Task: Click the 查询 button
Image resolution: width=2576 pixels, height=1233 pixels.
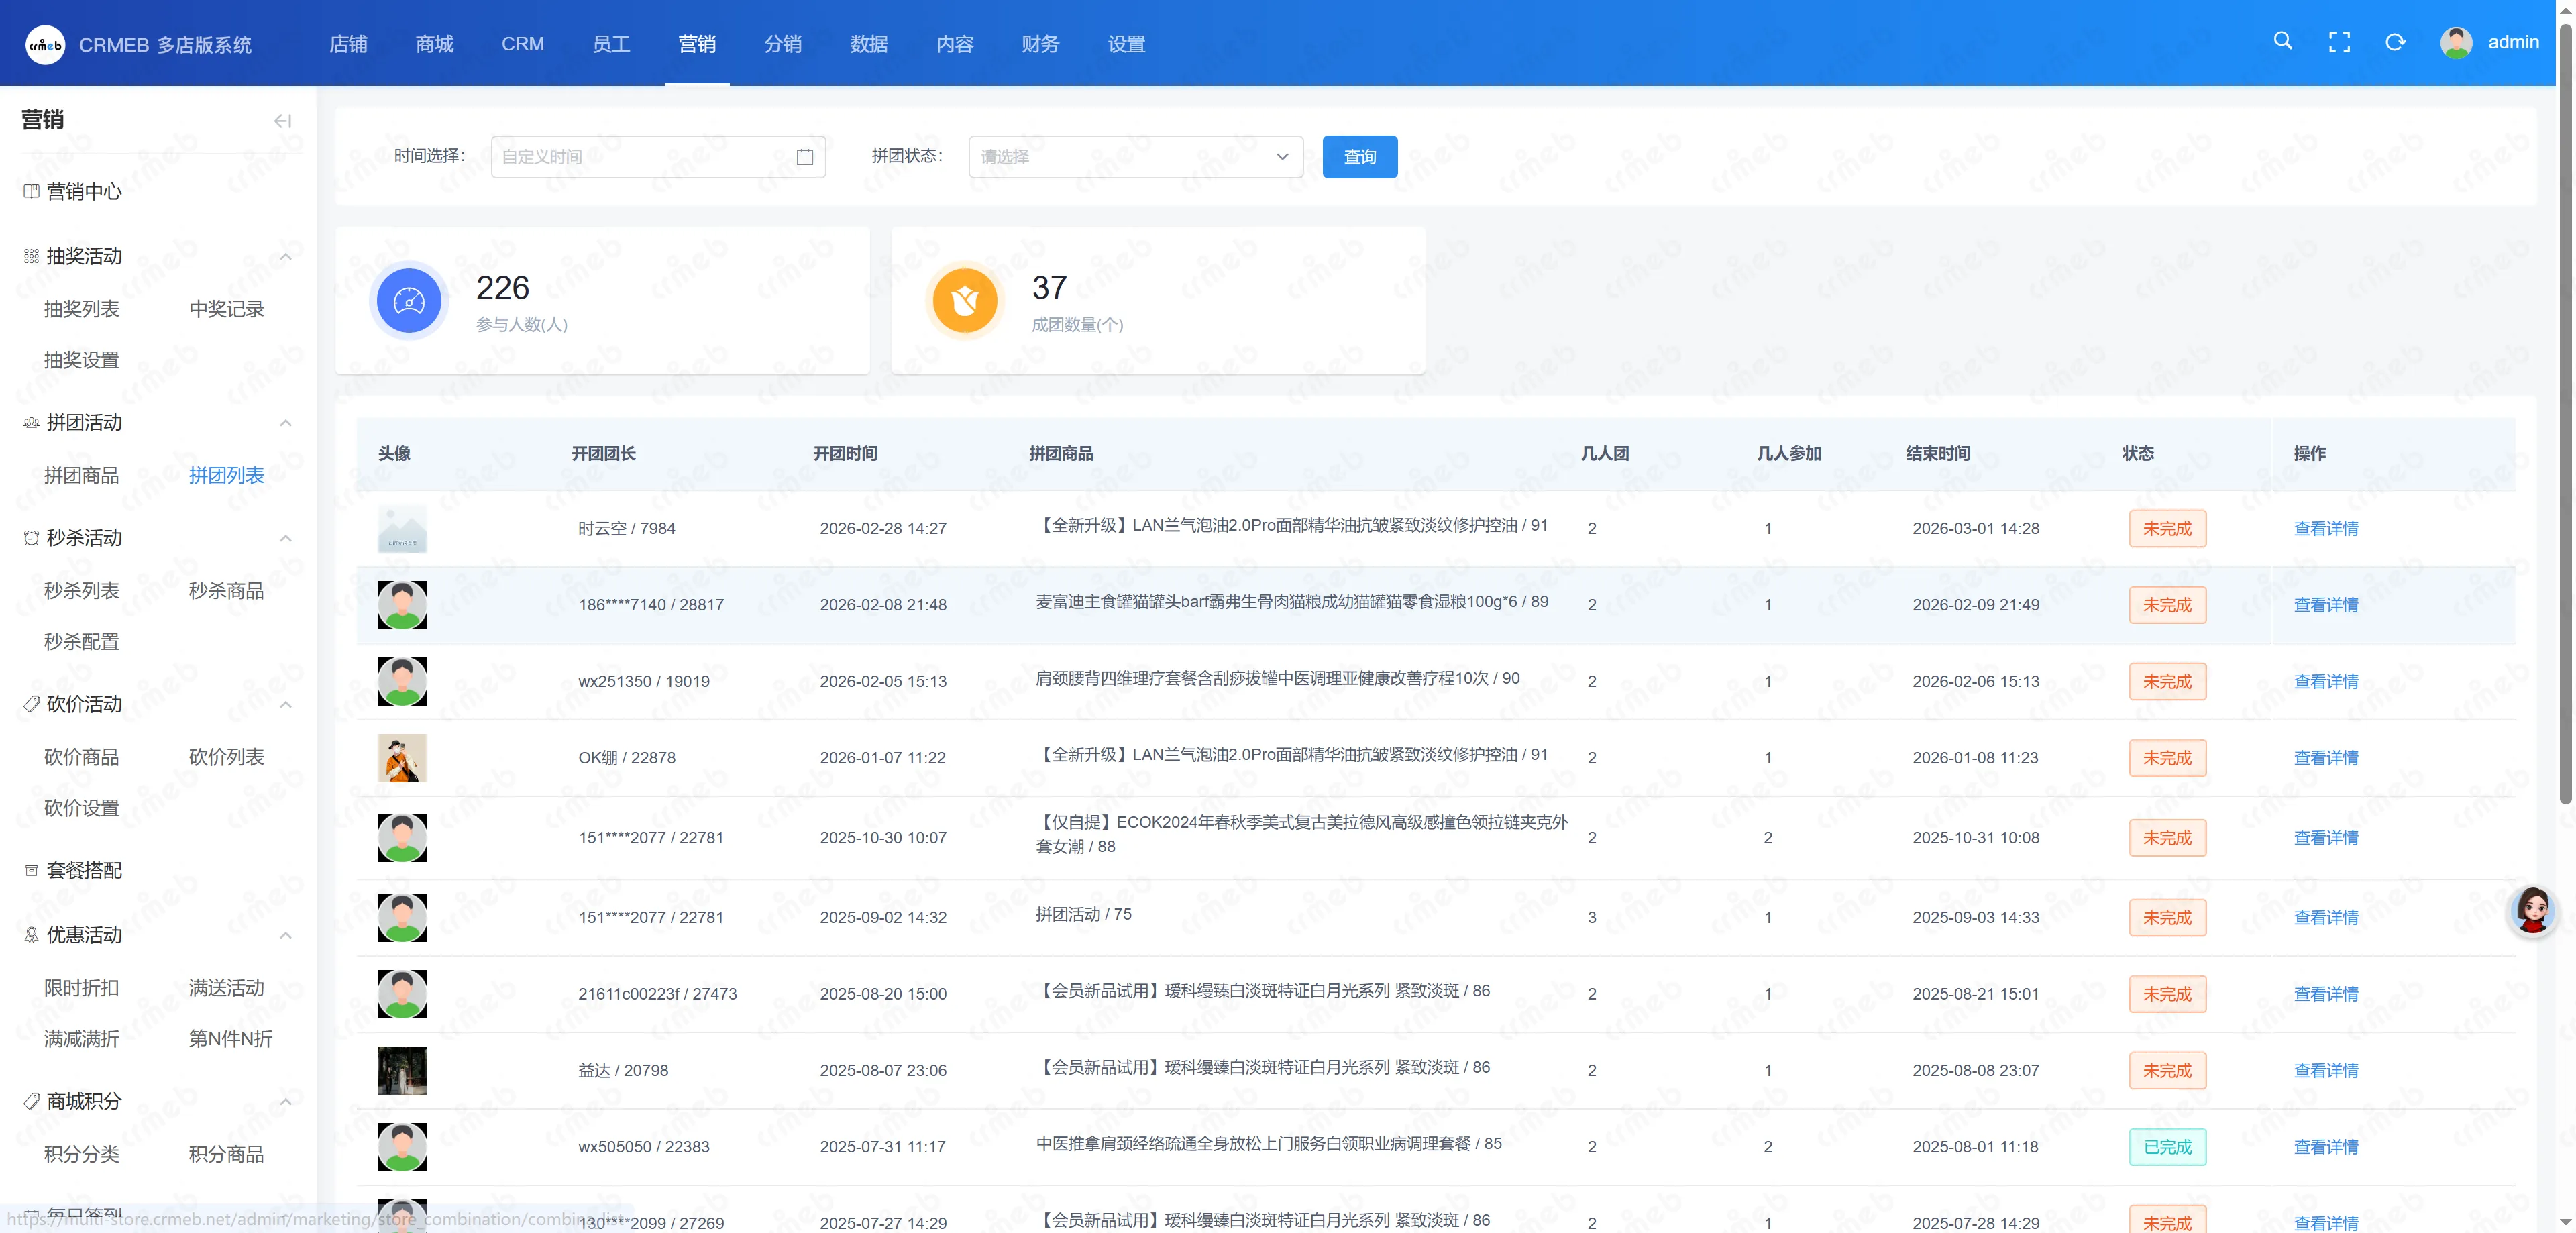Action: (1359, 157)
